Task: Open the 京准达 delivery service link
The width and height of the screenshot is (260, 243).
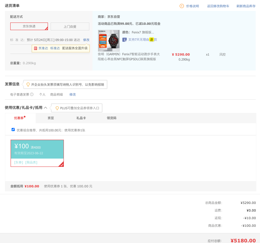Action: pos(43,48)
